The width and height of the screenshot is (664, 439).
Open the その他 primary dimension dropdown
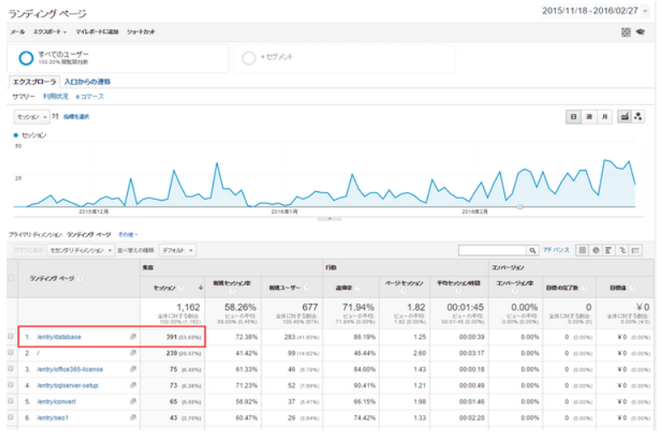[128, 235]
